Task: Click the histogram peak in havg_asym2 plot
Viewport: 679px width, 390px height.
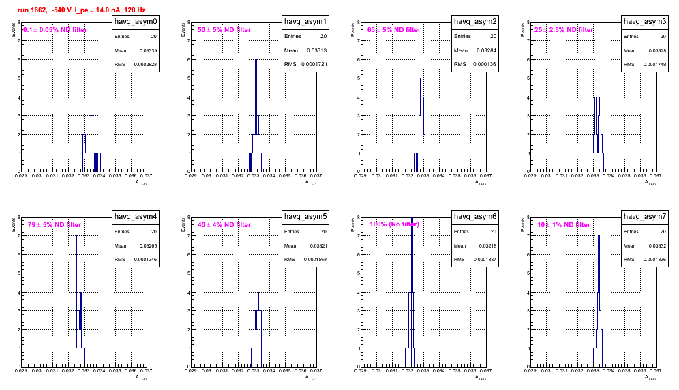Action: click(x=421, y=79)
